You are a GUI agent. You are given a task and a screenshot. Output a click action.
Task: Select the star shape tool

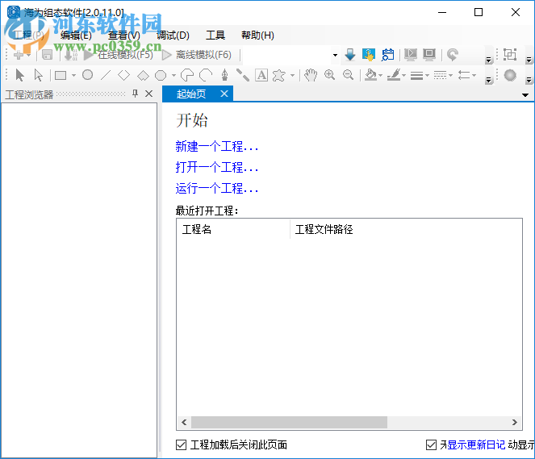pos(279,75)
